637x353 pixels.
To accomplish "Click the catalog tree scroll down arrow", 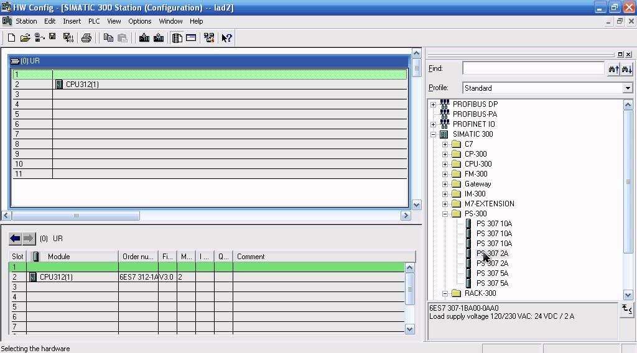I will coord(628,295).
